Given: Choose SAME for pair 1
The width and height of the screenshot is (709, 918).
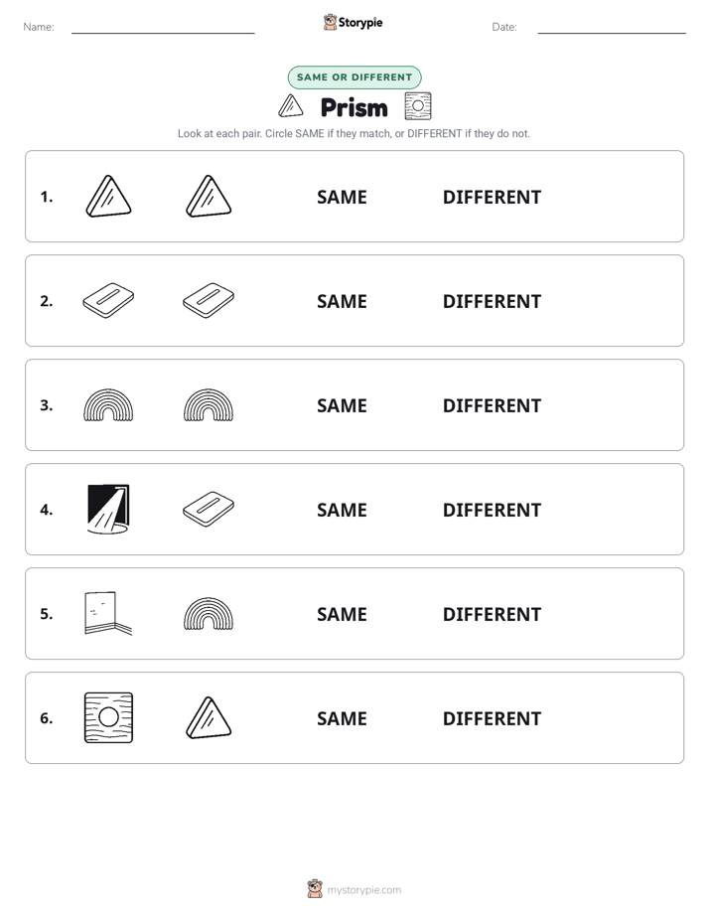Looking at the screenshot, I should pyautogui.click(x=342, y=198).
